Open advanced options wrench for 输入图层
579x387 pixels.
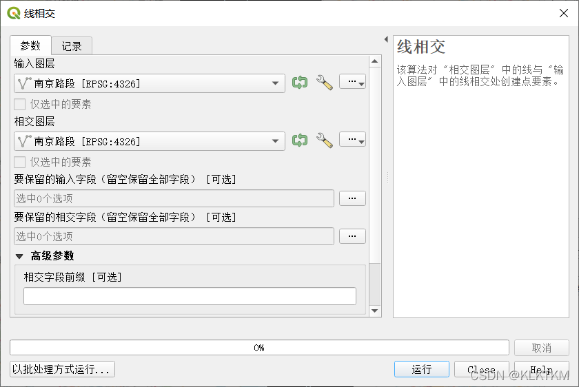click(325, 82)
